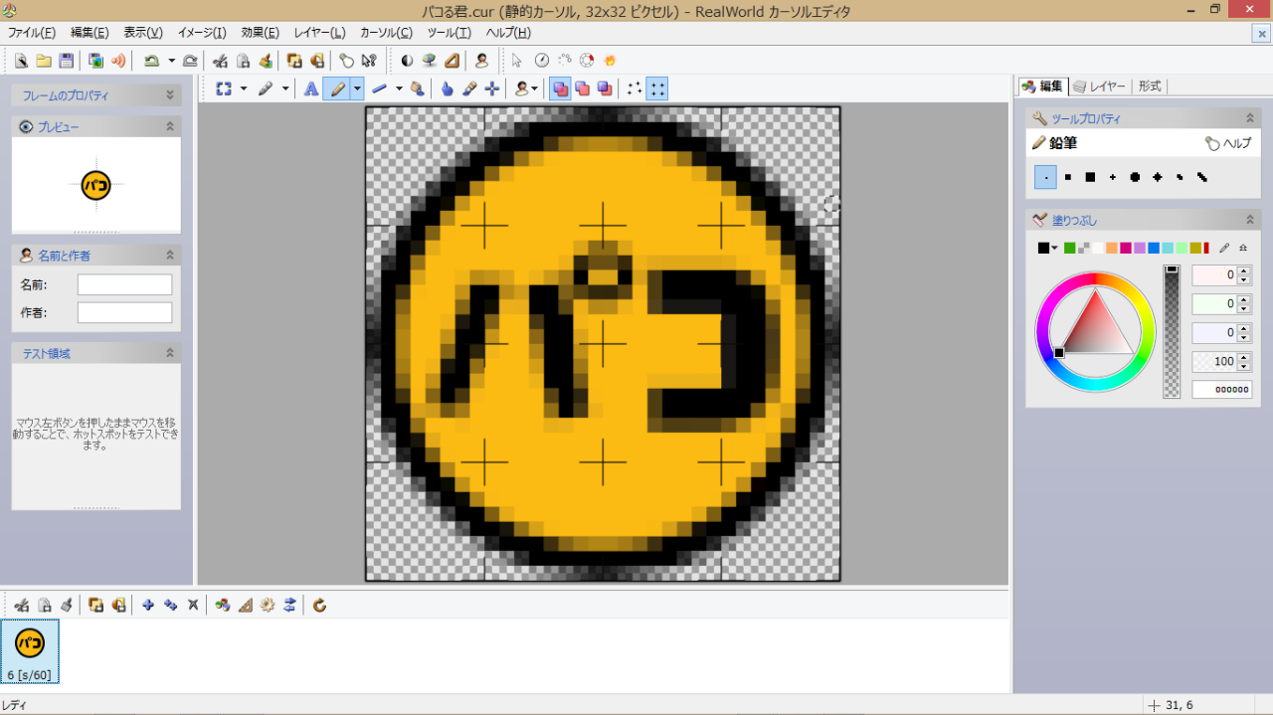Viewport: 1273px width, 715px height.
Task: Select the large round brush tip shape
Action: coord(1135,177)
